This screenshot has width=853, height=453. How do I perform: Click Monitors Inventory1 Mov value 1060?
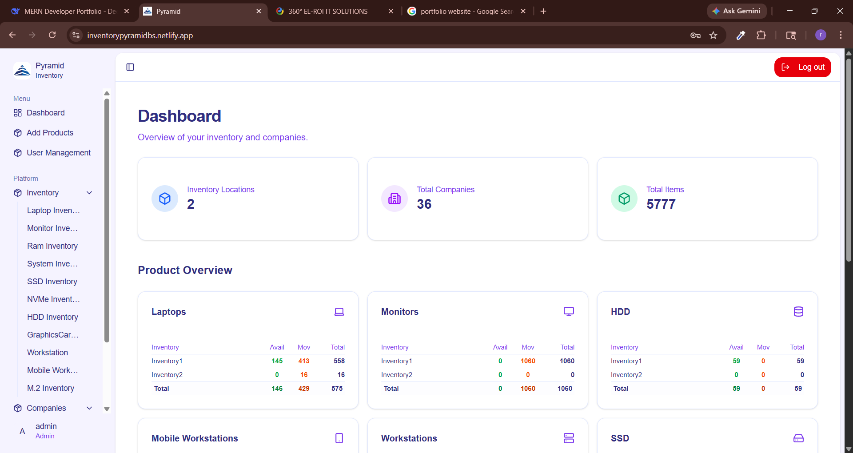(x=528, y=361)
